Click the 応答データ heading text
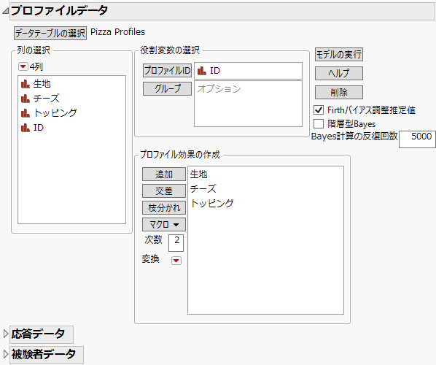Viewport: 436px width, 365px height. point(38,334)
